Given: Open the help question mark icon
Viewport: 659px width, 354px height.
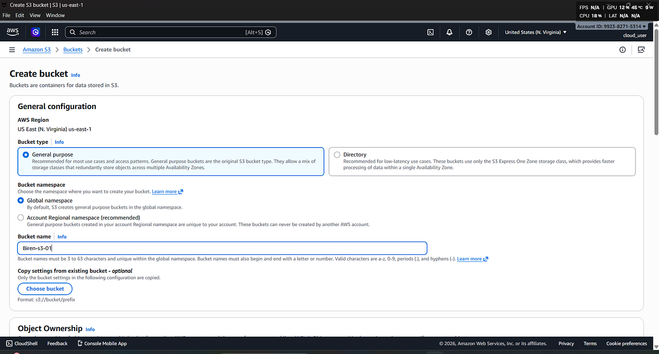Looking at the screenshot, I should 469,32.
